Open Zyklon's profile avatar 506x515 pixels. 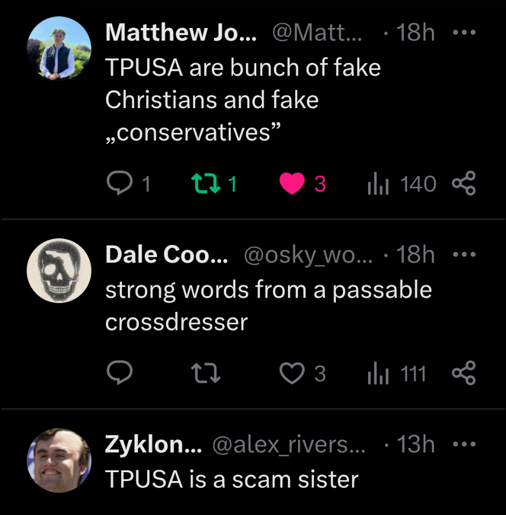click(59, 460)
